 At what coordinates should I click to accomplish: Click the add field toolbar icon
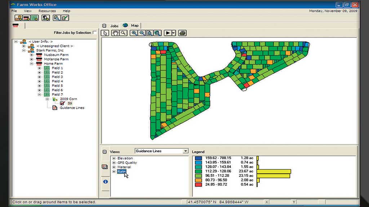[35, 18]
